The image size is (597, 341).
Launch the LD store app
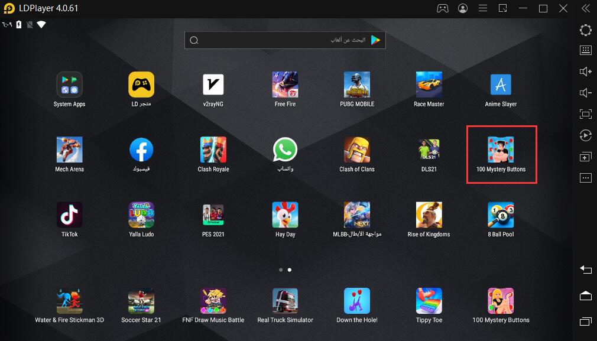[x=141, y=85]
